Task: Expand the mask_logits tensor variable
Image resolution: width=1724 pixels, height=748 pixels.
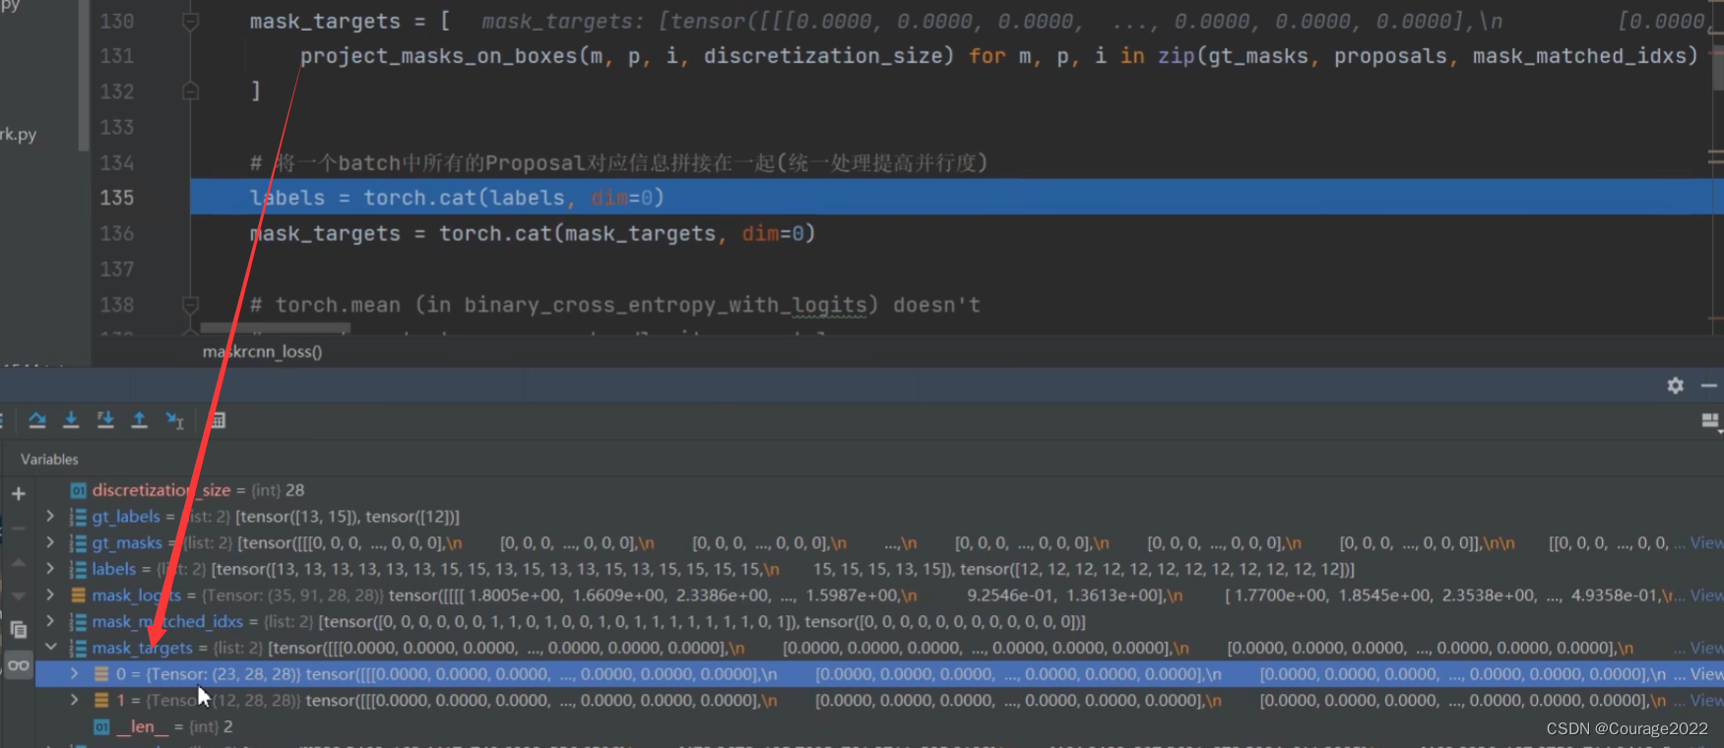Action: click(x=50, y=594)
